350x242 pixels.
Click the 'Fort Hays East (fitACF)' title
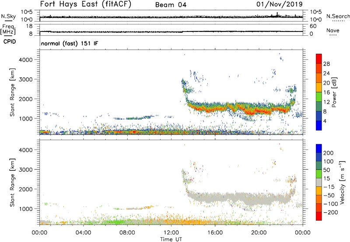85,4
